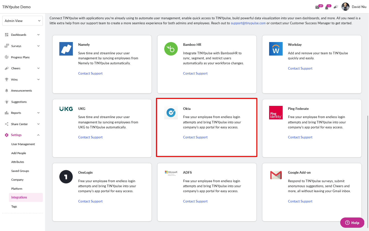Open David Niu's profile avatar
This screenshot has width=369, height=231.
(345, 7)
